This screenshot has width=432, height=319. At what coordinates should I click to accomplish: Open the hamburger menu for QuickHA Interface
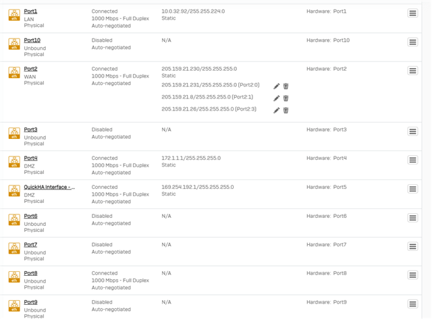(x=412, y=189)
